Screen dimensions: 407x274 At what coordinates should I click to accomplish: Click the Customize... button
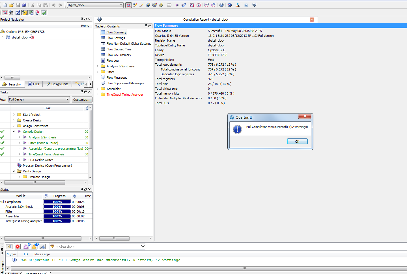(x=82, y=100)
